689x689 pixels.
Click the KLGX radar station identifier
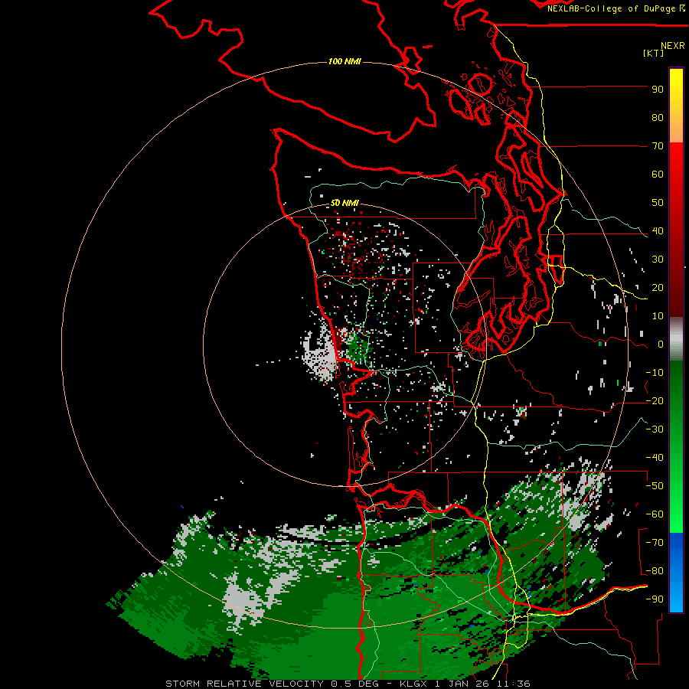(x=414, y=684)
